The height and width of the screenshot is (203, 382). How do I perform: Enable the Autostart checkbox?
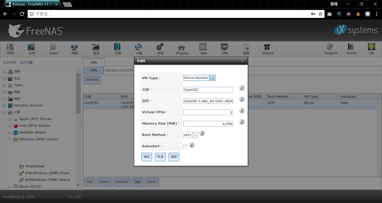point(185,147)
